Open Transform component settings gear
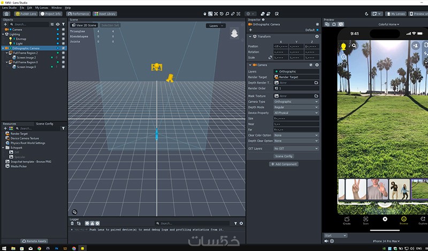The width and height of the screenshot is (428, 251). (317, 36)
